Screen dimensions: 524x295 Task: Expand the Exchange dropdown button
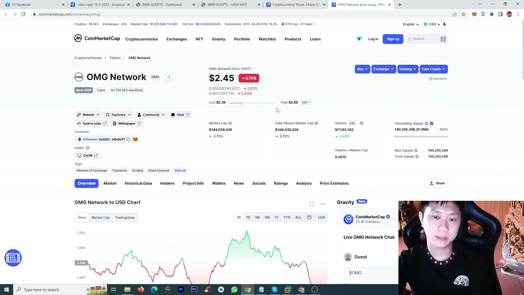coord(383,69)
